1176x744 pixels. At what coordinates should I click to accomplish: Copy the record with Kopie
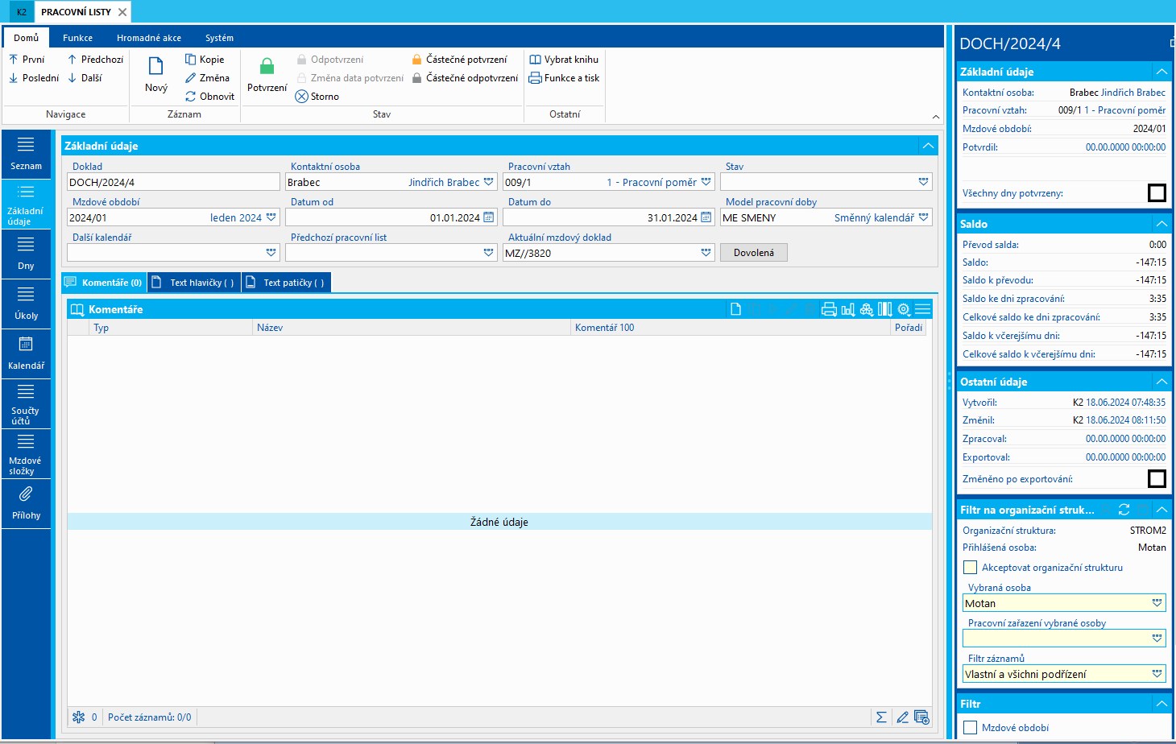205,60
